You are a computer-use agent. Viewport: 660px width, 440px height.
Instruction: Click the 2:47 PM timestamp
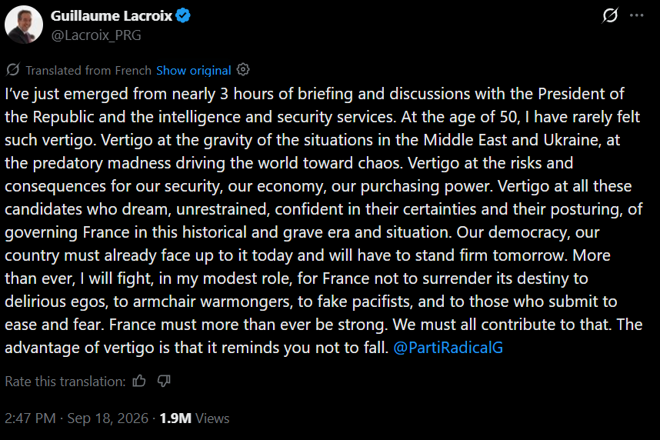tap(30, 418)
